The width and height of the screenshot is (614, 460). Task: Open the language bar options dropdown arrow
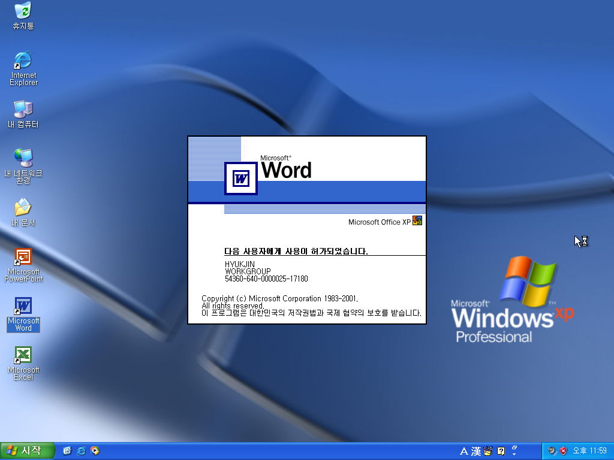point(514,455)
